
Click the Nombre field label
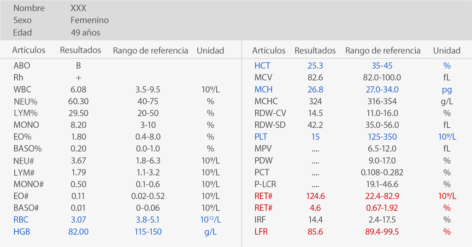click(29, 8)
